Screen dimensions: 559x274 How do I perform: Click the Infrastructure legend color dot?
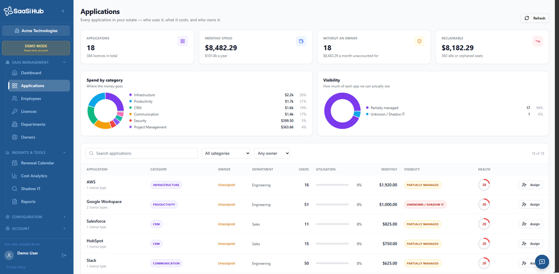(x=130, y=95)
